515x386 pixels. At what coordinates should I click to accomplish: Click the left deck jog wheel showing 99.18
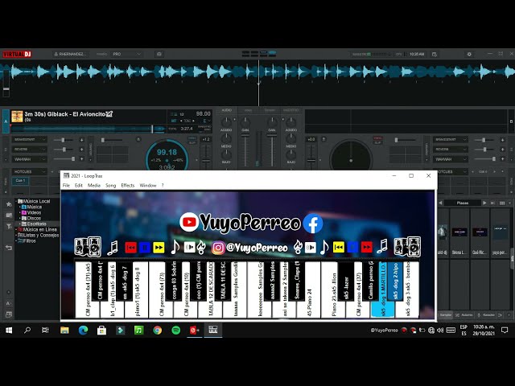pos(167,154)
